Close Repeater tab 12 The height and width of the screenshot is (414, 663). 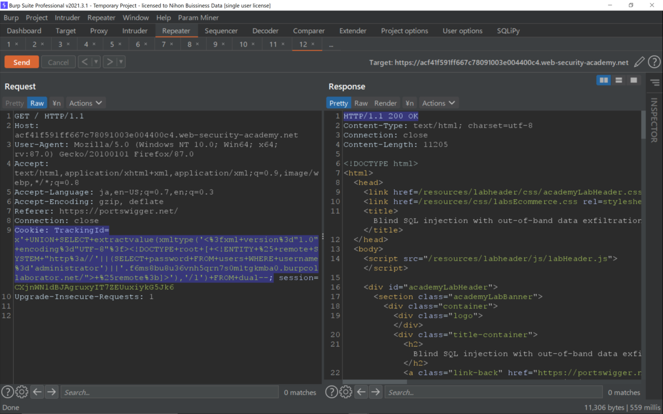click(x=313, y=44)
